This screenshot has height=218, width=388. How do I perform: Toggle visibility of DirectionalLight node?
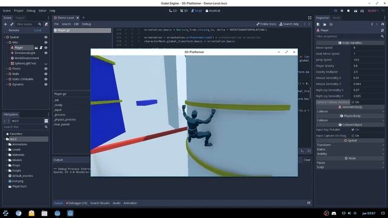click(x=46, y=53)
